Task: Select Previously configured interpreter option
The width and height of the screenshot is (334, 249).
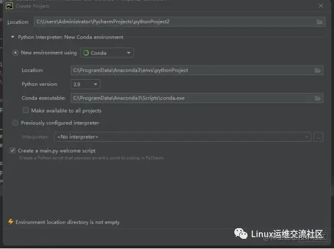Action: (x=16, y=123)
